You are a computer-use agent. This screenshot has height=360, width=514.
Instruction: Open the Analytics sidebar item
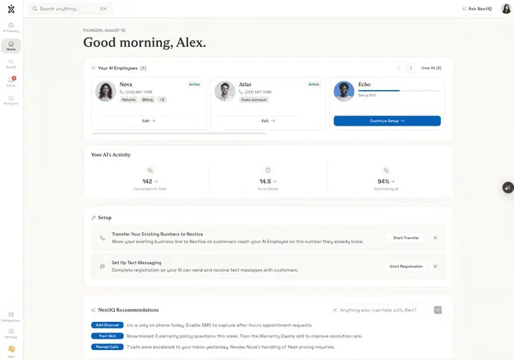pos(11,100)
